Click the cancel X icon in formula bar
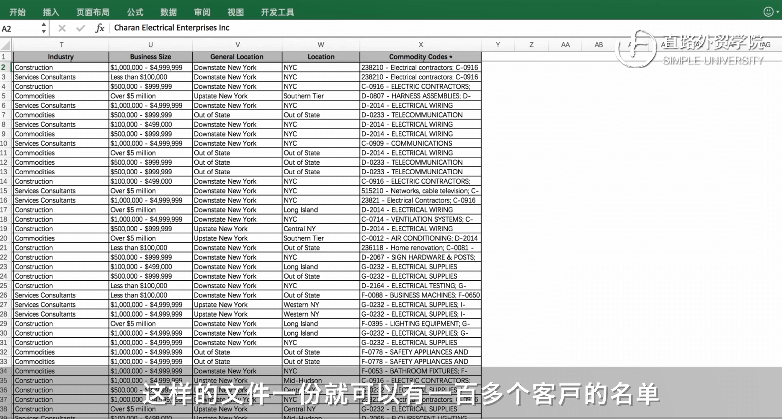This screenshot has height=419, width=782. [62, 28]
